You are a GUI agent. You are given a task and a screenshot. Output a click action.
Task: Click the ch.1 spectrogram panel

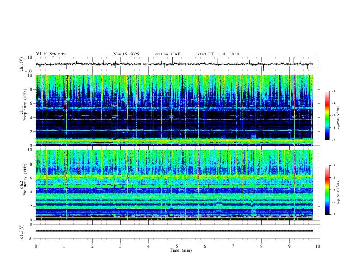(x=174, y=110)
